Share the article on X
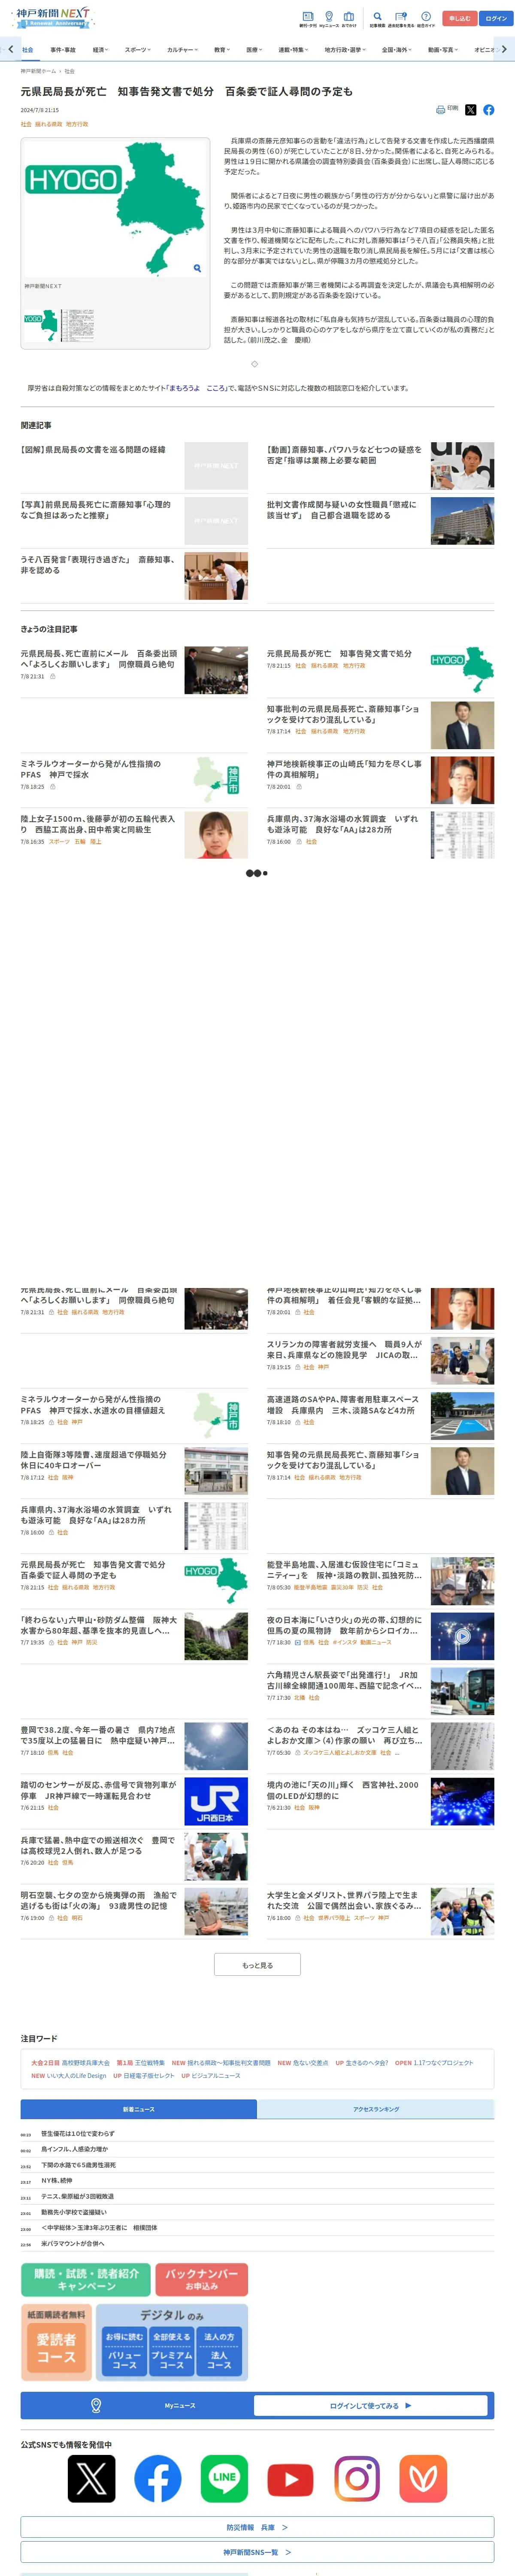This screenshot has height=2576, width=515. click(x=471, y=110)
